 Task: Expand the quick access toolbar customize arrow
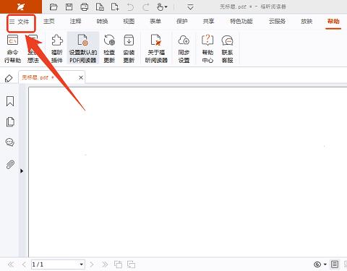pos(190,7)
